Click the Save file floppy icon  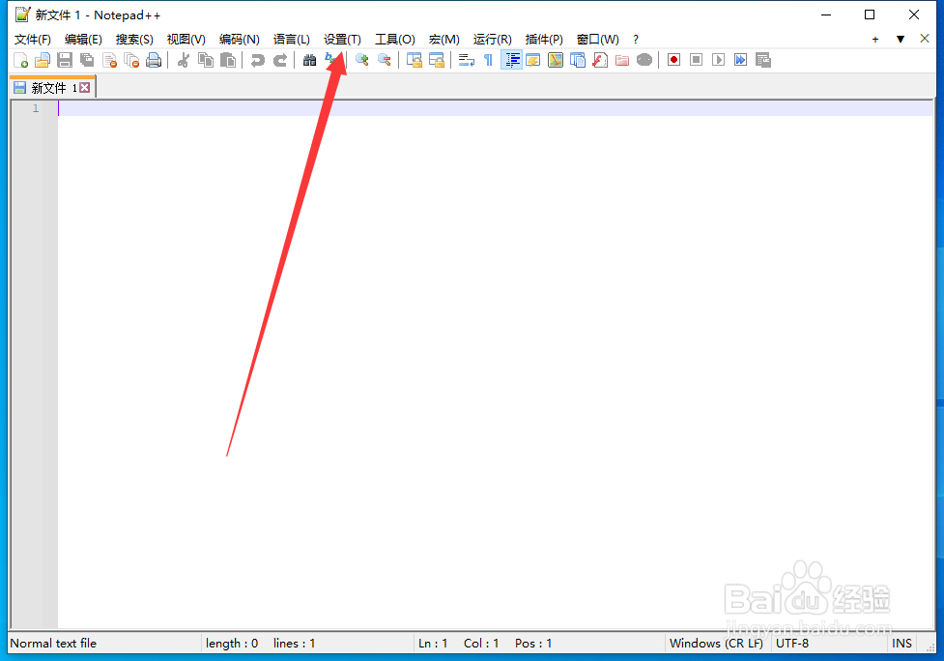click(x=65, y=60)
